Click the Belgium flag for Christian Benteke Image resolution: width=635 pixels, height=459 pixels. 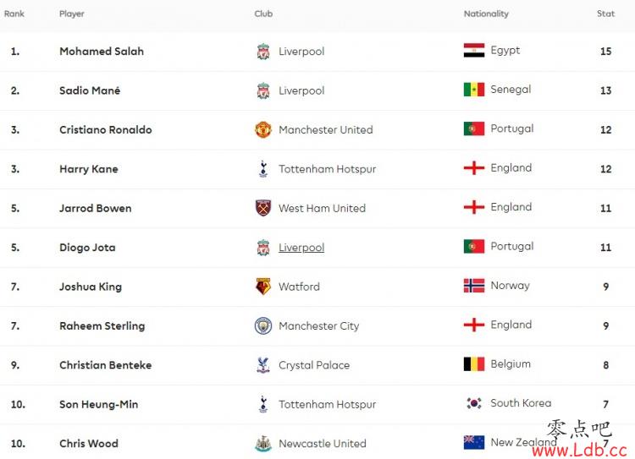pyautogui.click(x=474, y=364)
